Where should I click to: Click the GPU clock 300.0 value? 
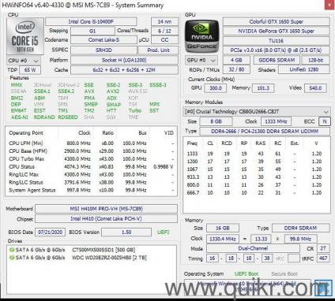point(216,88)
